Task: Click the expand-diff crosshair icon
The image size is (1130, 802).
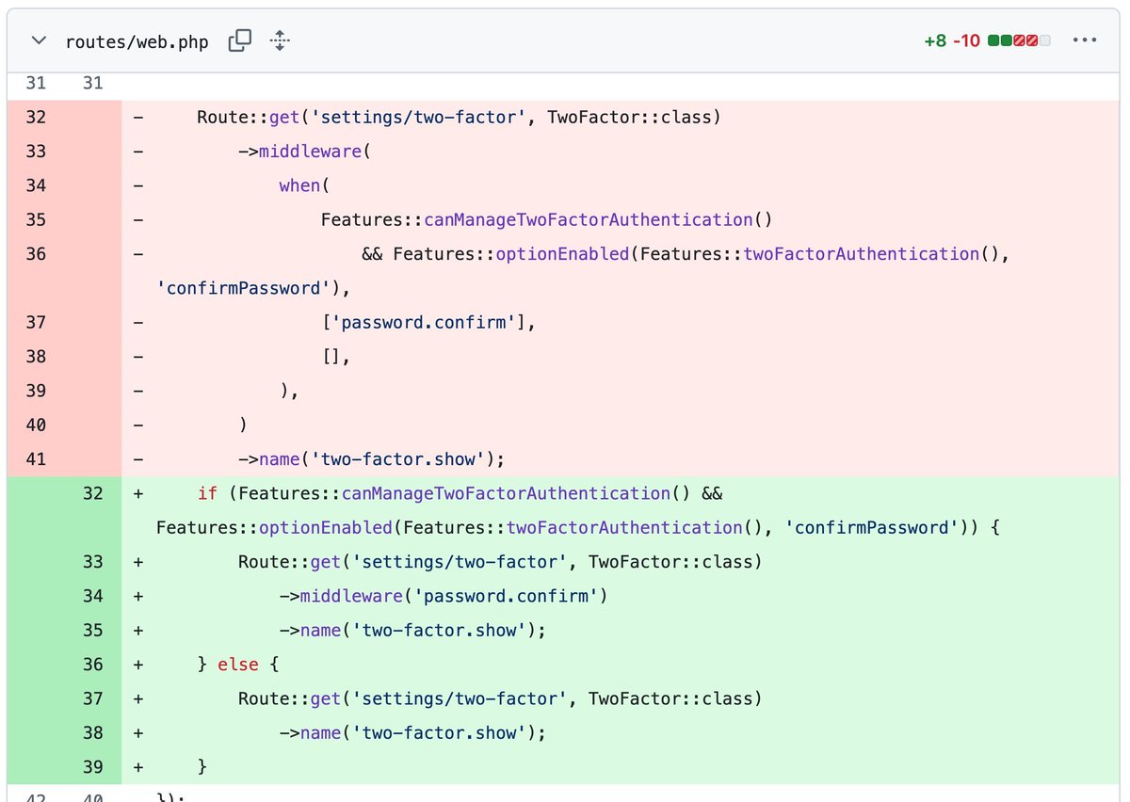Action: click(280, 40)
